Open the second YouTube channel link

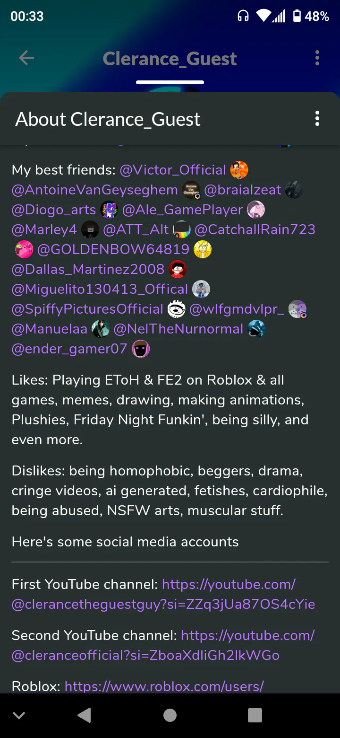(x=163, y=645)
